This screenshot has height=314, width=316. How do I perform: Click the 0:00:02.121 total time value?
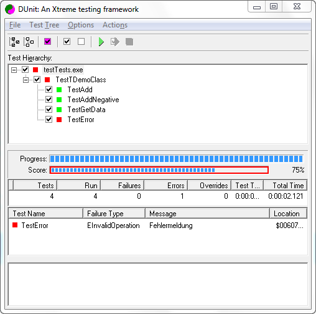pos(286,196)
